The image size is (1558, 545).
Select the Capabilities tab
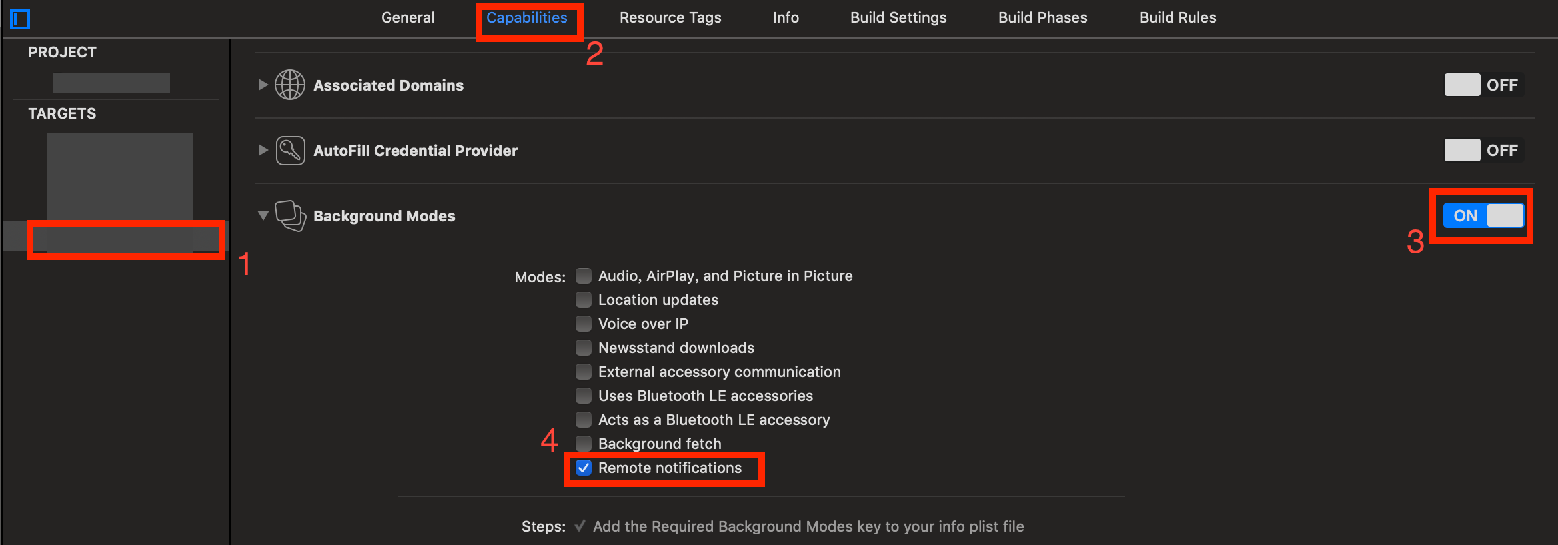click(528, 17)
